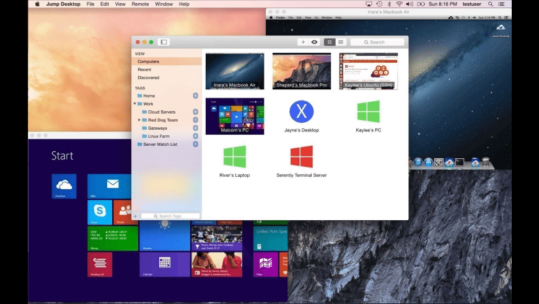Click the Search field in the toolbar
The height and width of the screenshot is (304, 539).
[377, 42]
